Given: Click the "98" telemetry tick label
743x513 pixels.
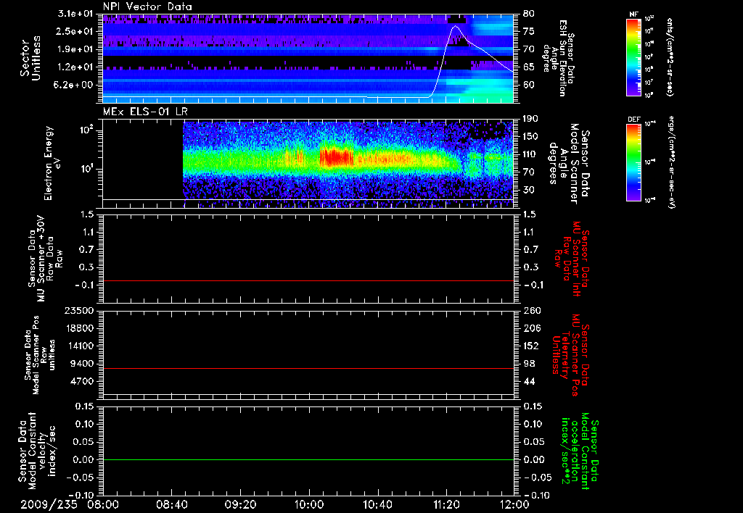Looking at the screenshot, I should pyautogui.click(x=529, y=364).
